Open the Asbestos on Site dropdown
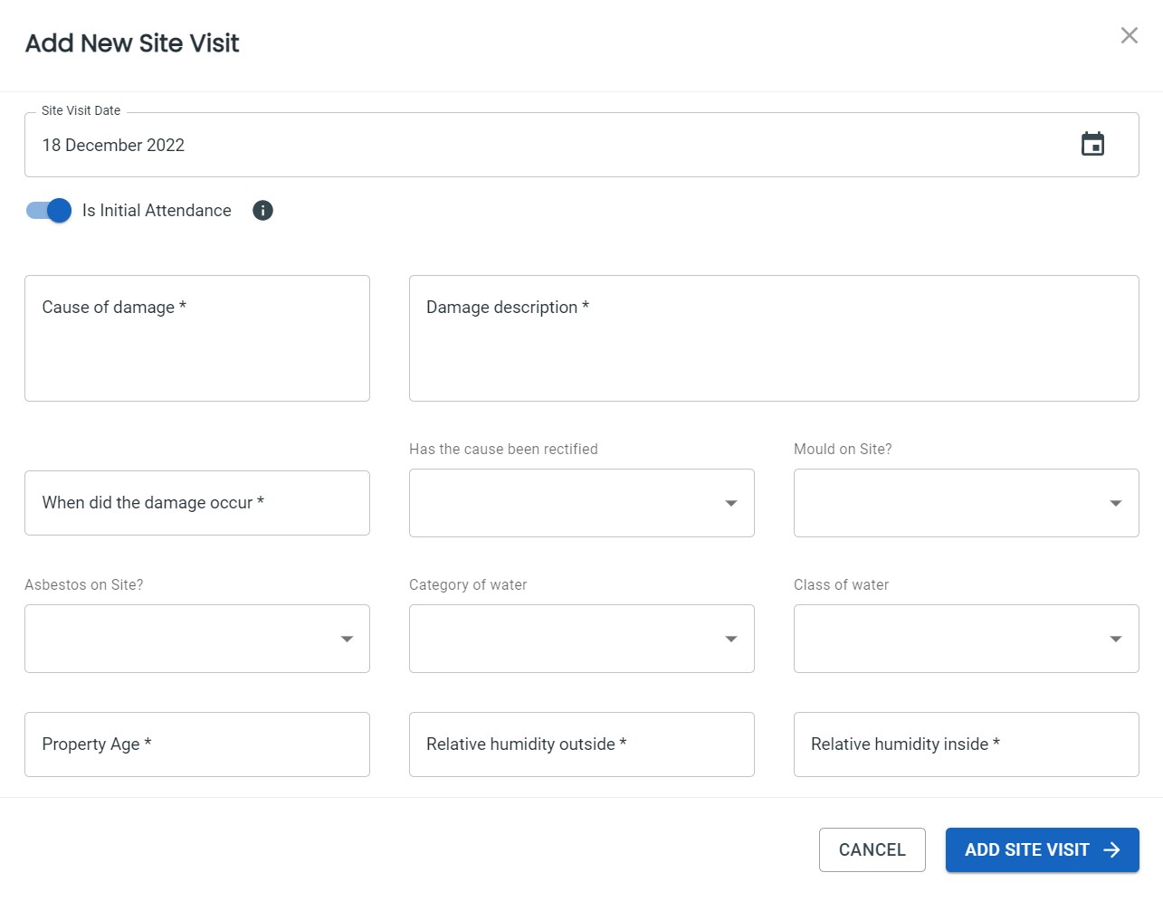This screenshot has width=1163, height=901. (x=197, y=639)
